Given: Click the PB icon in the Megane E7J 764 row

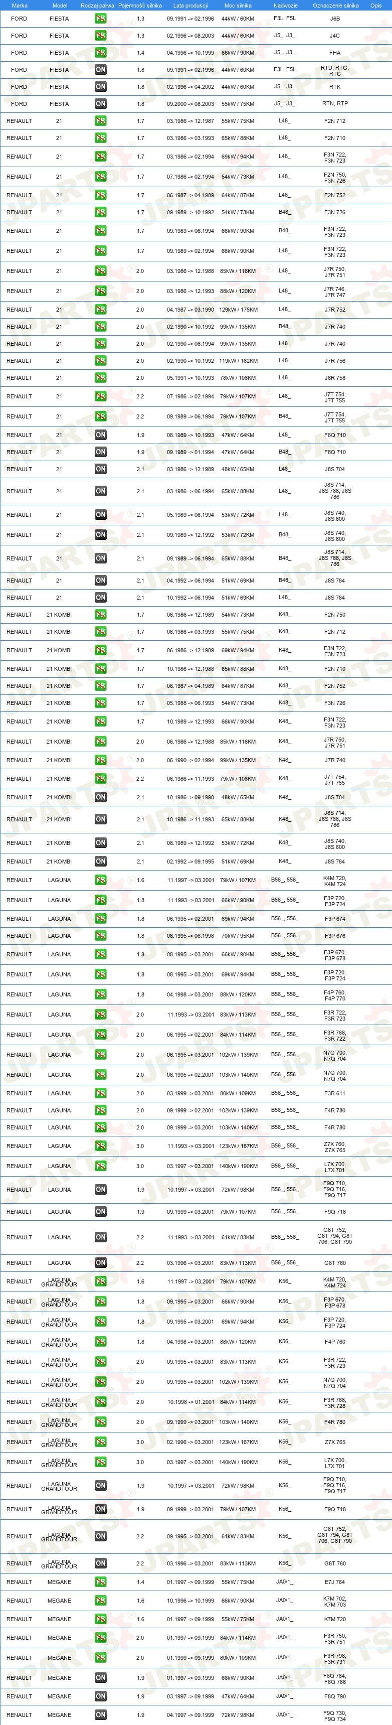Looking at the screenshot, I should point(100,1582).
